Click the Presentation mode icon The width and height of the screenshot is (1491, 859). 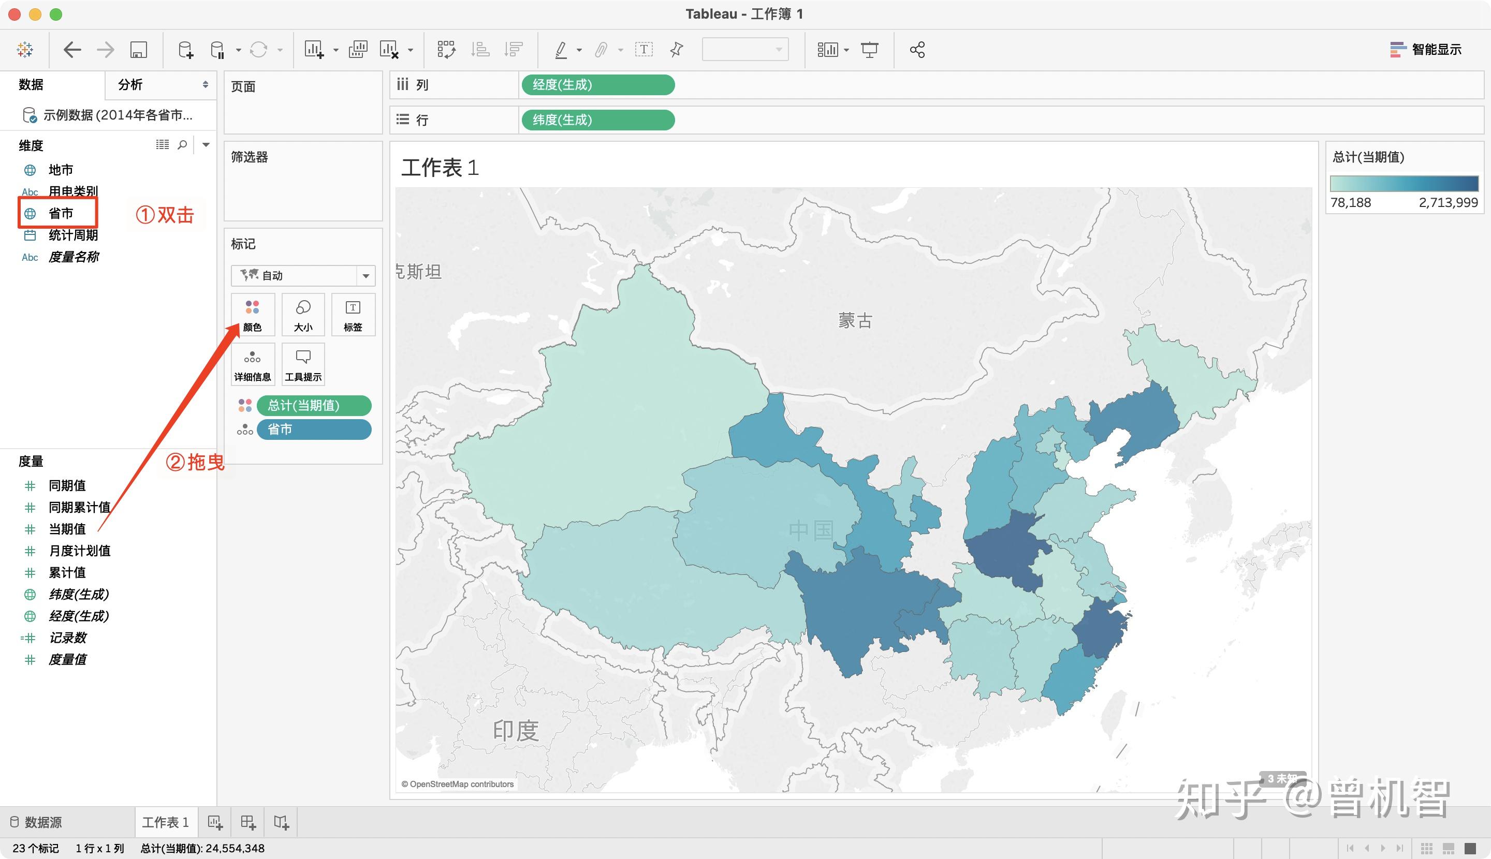pos(869,50)
